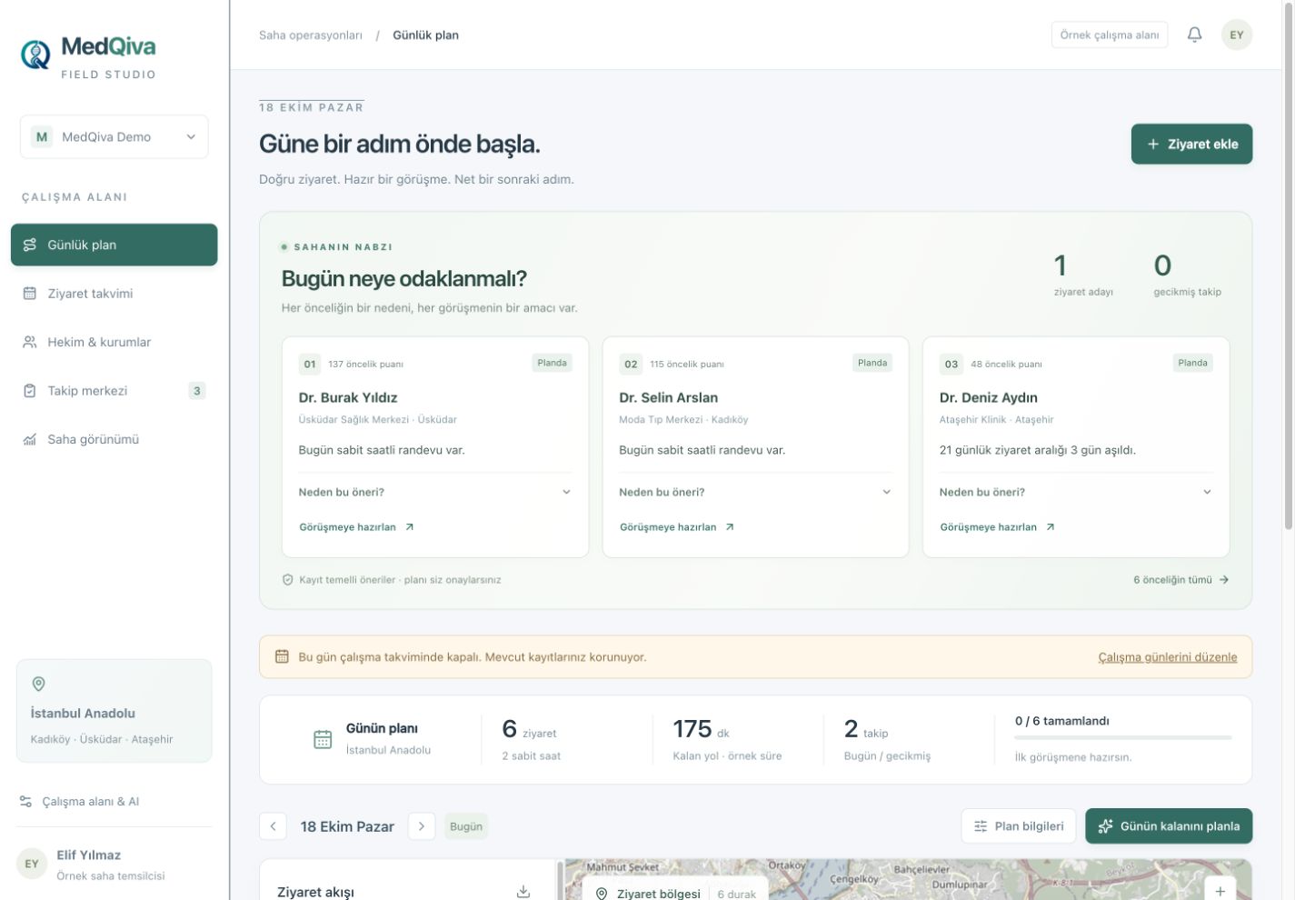This screenshot has height=900, width=1295.
Task: Open the notifications bell
Action: tap(1194, 35)
